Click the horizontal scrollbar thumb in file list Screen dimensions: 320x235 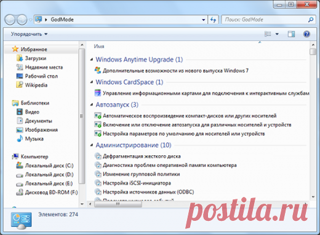click(118, 204)
